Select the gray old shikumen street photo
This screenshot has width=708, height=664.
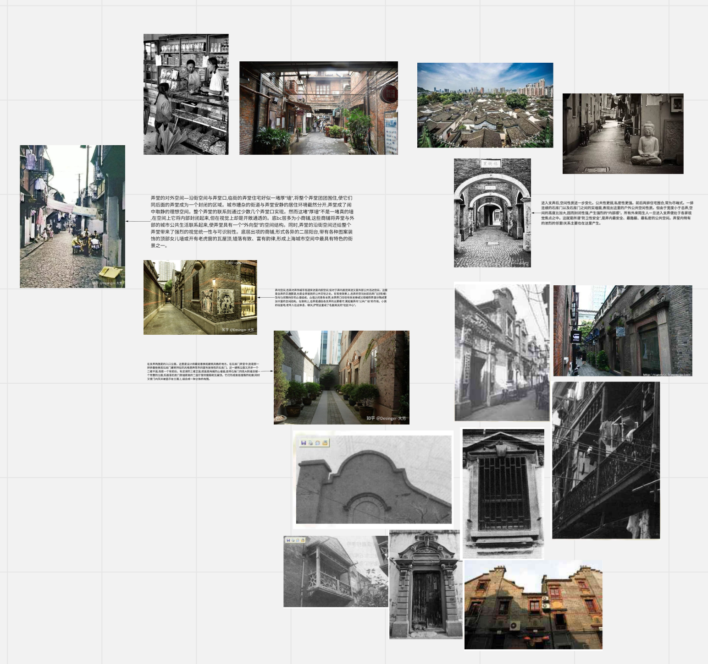click(502, 352)
